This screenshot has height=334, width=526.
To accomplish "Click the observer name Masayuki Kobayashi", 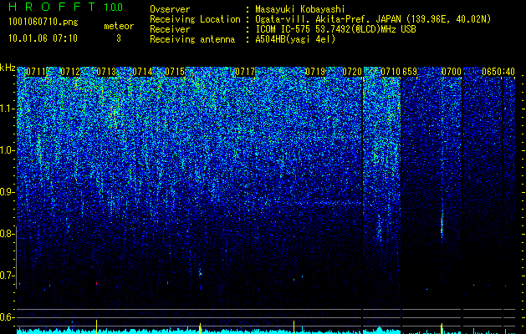I will point(300,9).
